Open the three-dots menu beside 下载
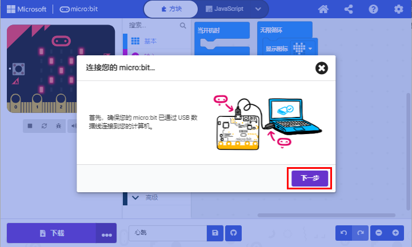The width and height of the screenshot is (412, 247). coord(106,233)
